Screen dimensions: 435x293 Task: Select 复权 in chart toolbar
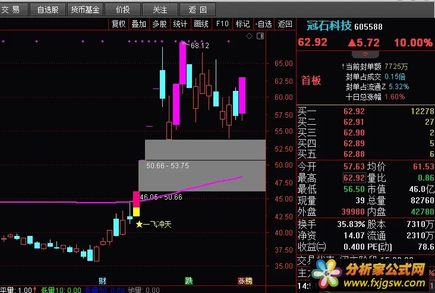click(x=118, y=24)
